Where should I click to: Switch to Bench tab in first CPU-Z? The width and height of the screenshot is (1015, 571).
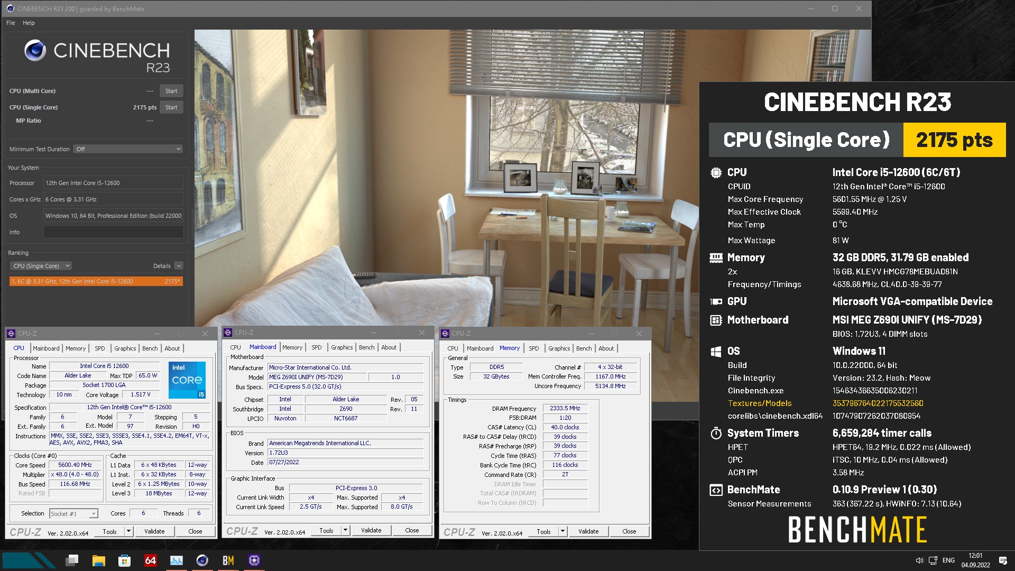150,348
